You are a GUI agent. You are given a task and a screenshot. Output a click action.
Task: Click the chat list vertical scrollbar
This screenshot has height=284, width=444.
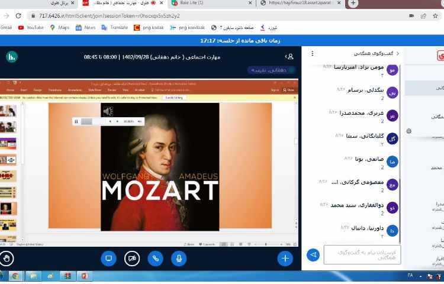(400, 210)
